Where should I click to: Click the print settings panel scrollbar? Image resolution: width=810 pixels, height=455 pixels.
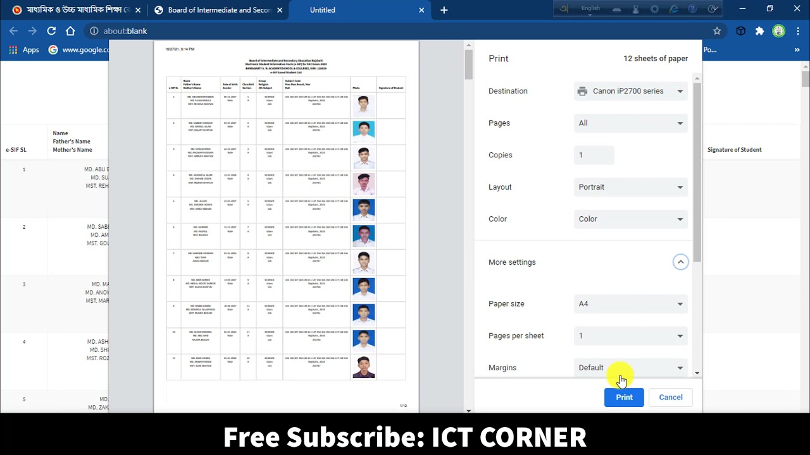pos(697,172)
